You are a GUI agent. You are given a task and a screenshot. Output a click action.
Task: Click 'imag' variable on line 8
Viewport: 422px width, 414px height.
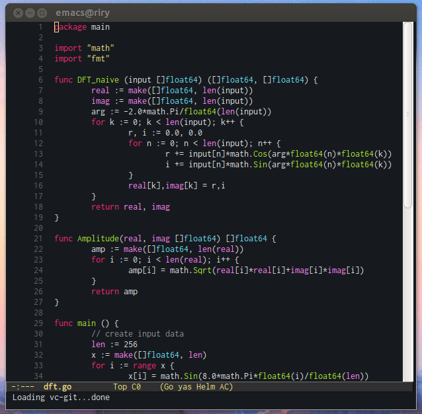(x=101, y=101)
